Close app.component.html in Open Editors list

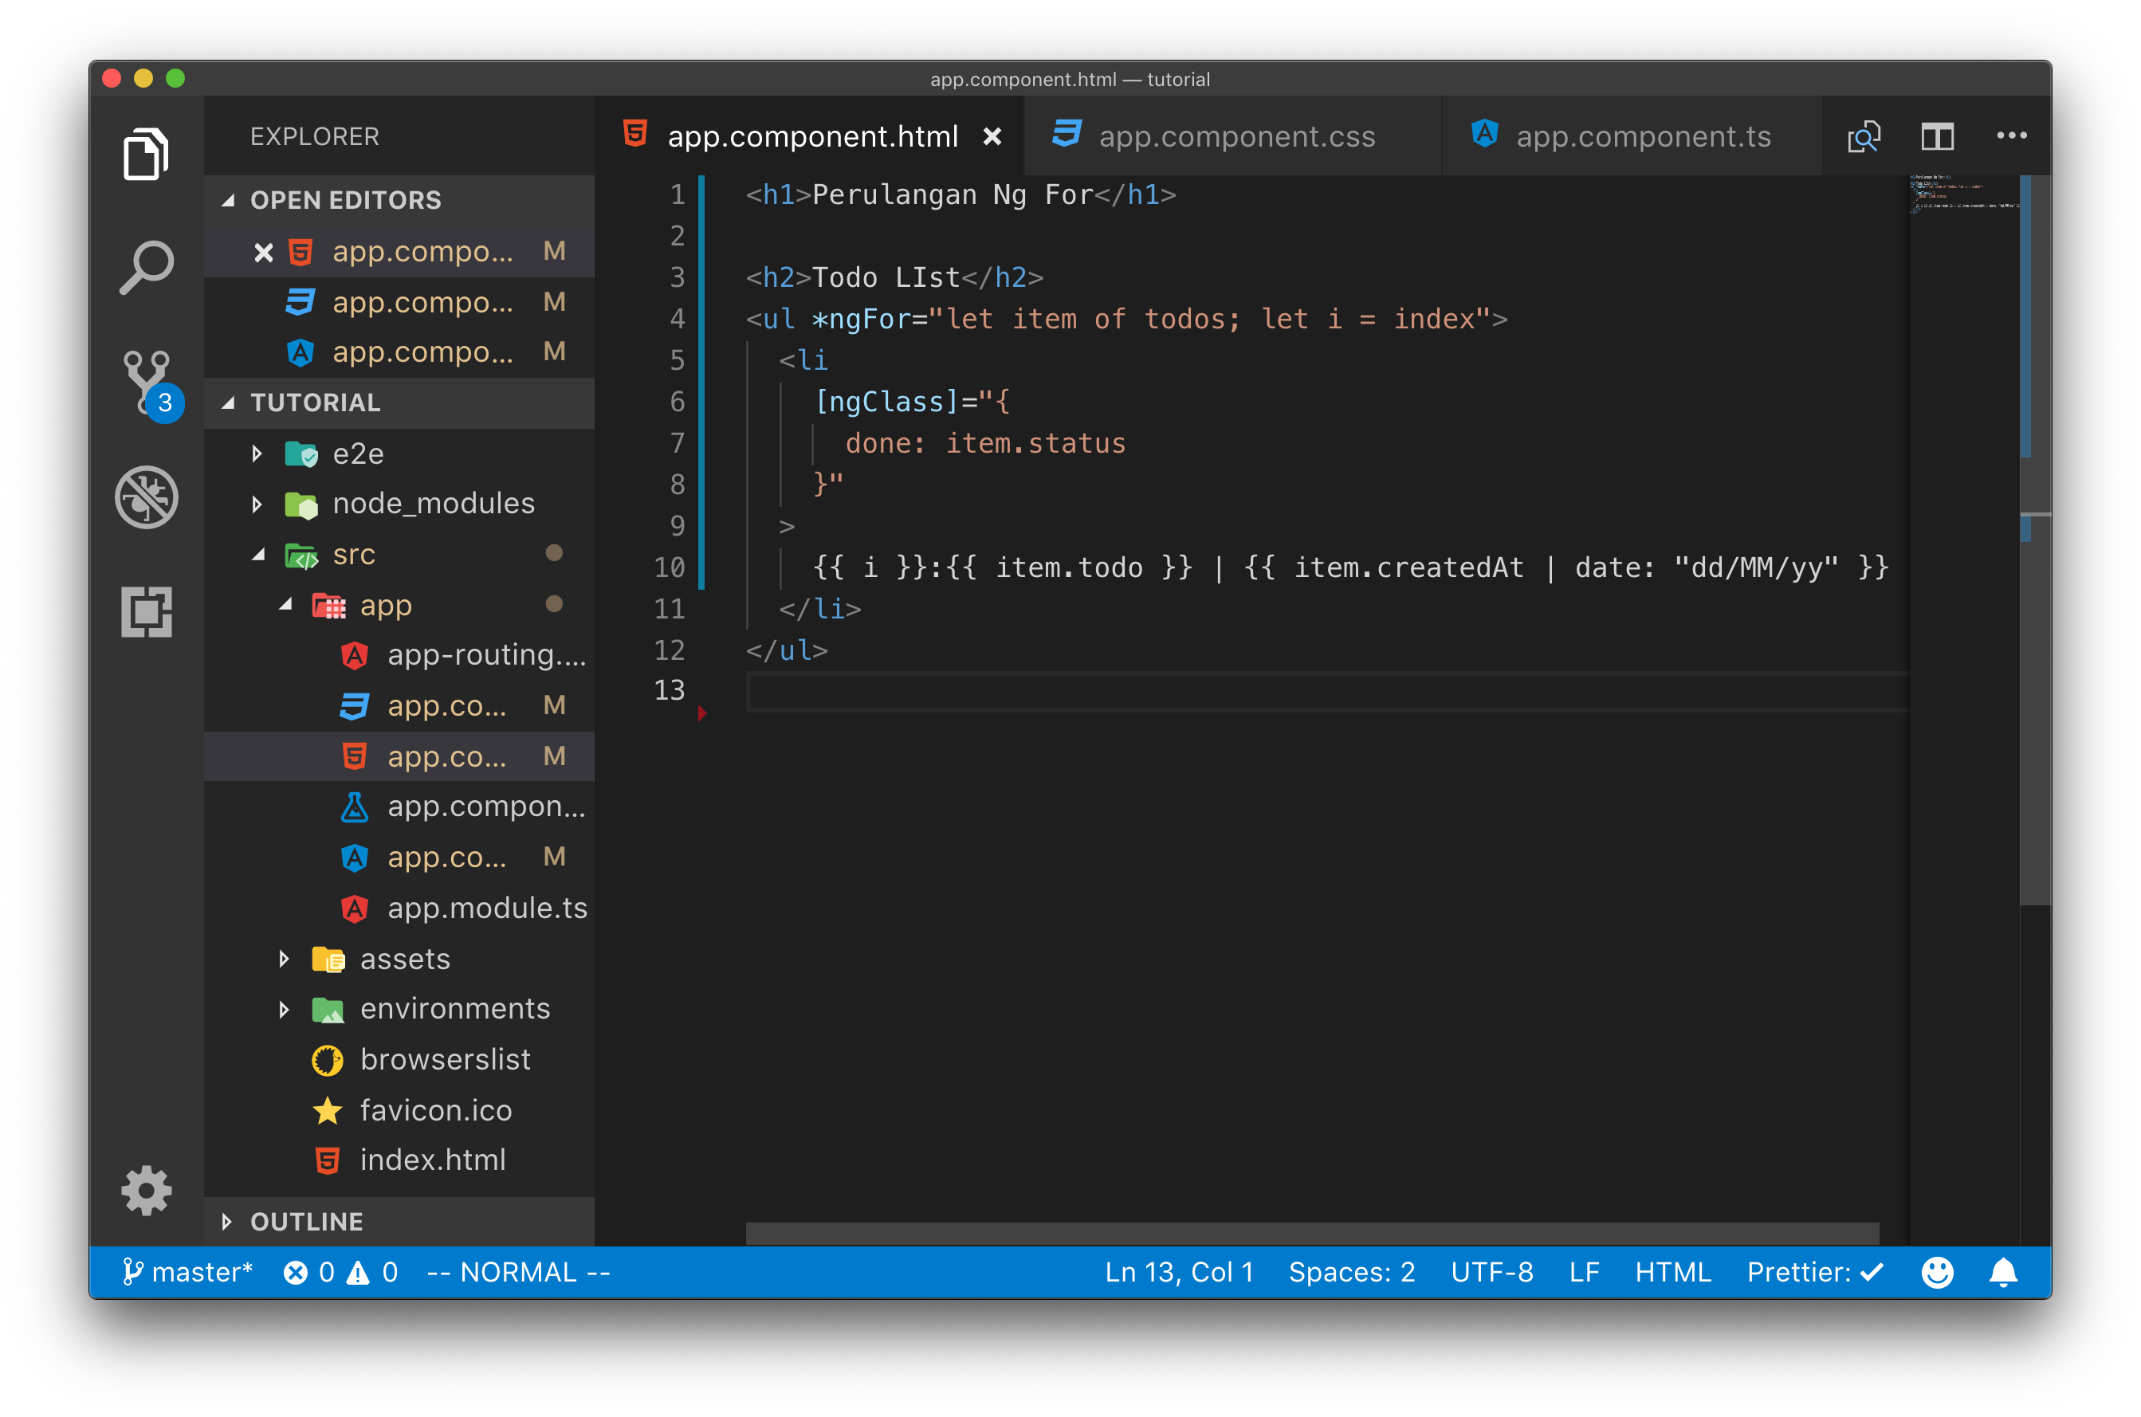click(x=263, y=252)
